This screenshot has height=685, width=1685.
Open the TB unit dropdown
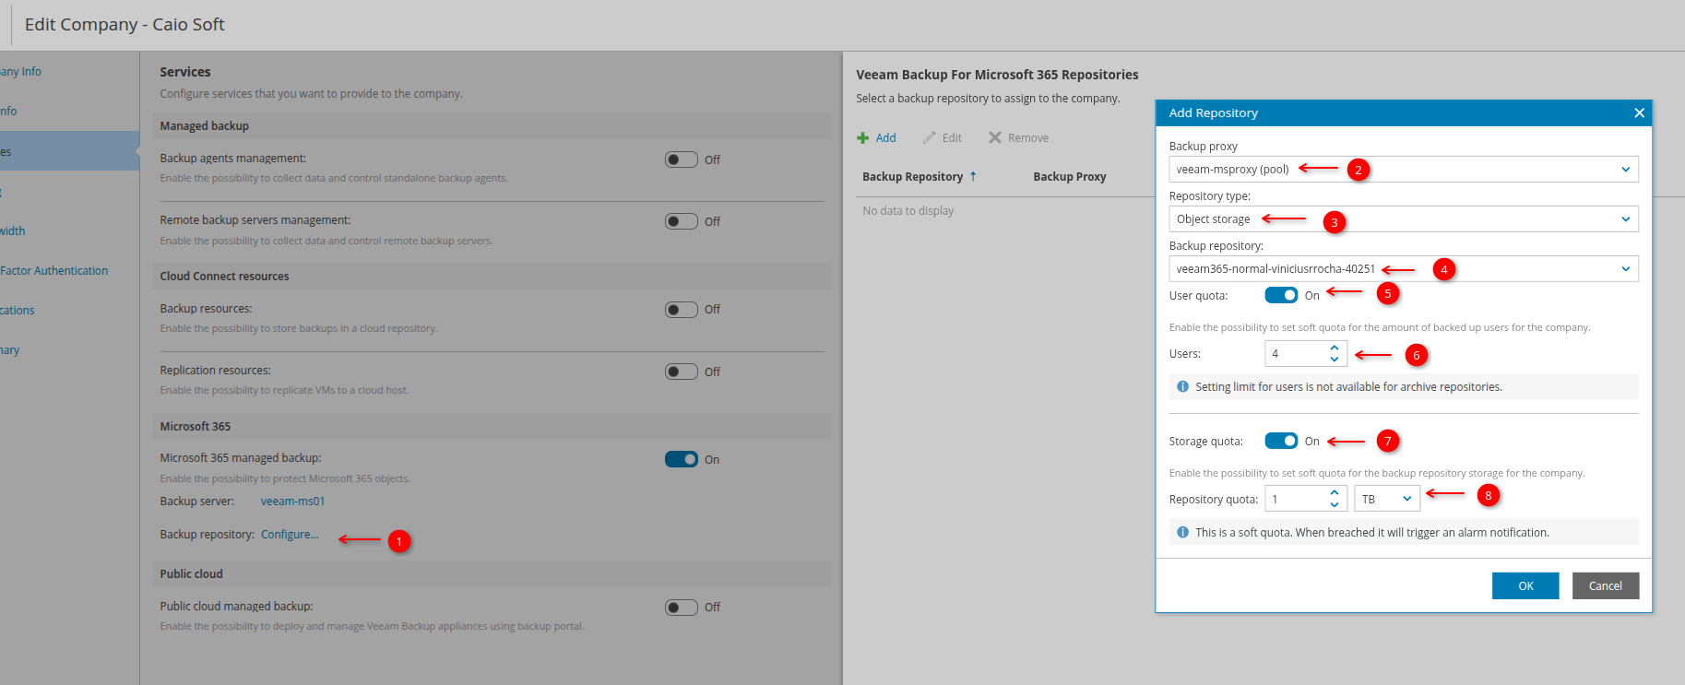coord(1386,500)
